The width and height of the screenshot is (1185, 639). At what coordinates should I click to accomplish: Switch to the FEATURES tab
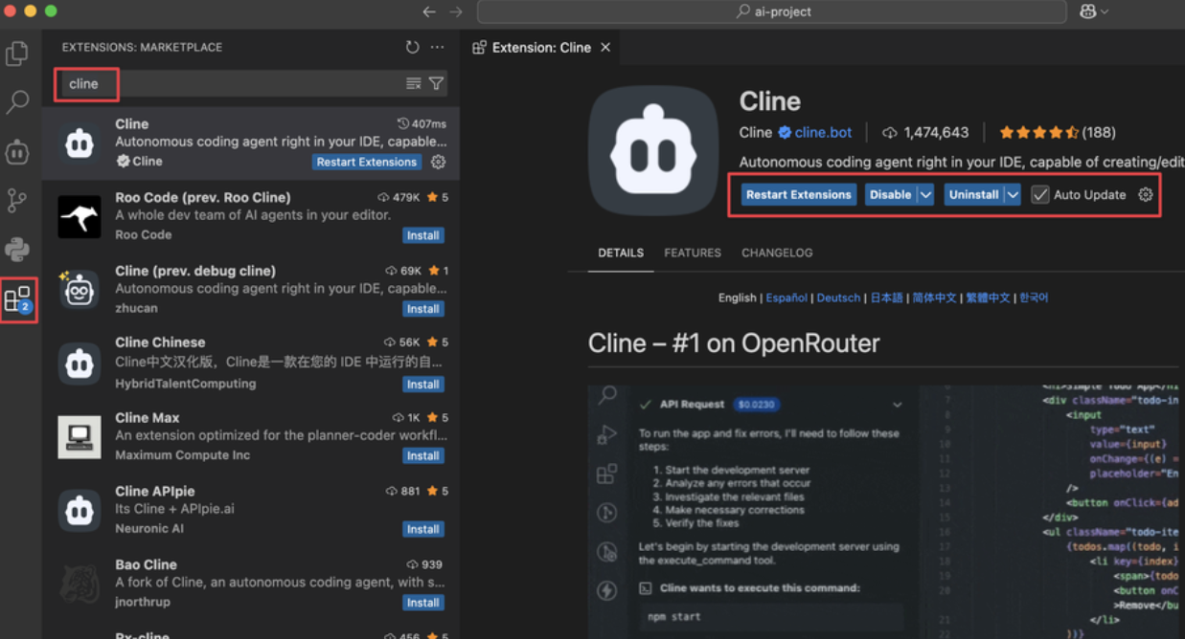point(693,253)
